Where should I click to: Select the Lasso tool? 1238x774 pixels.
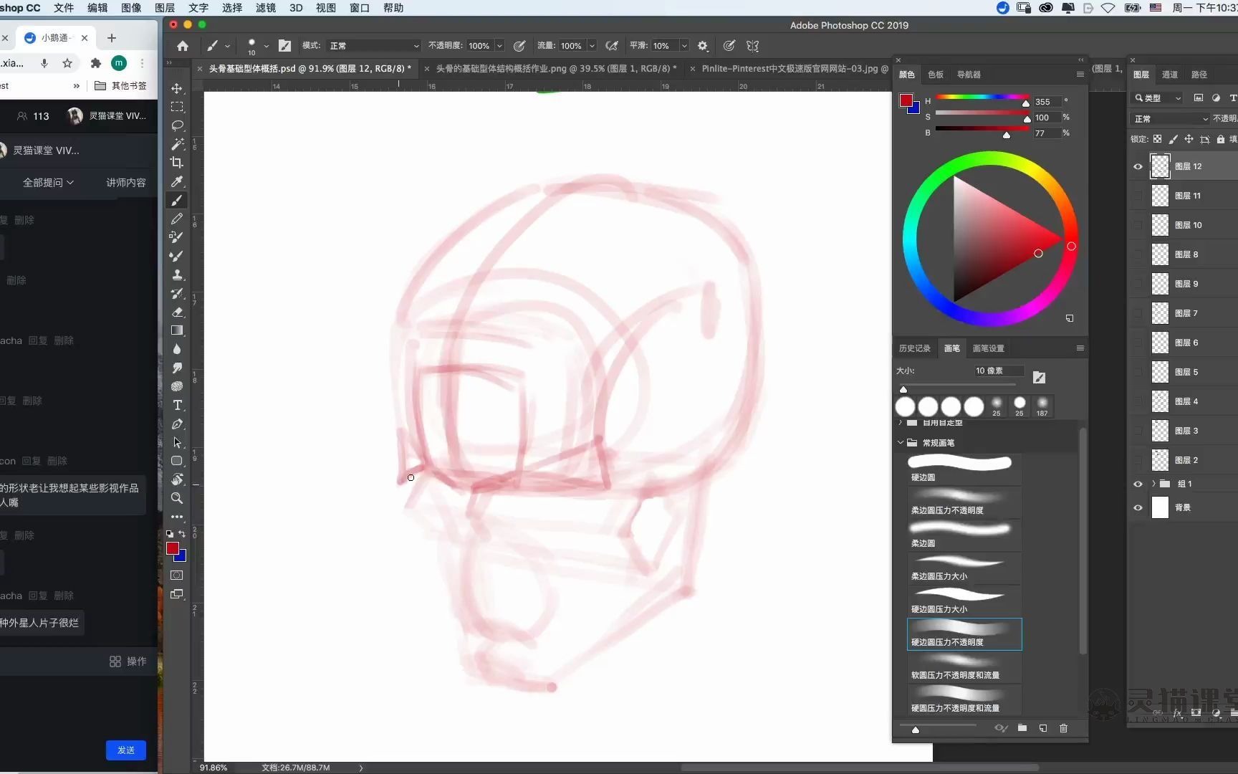pyautogui.click(x=177, y=125)
